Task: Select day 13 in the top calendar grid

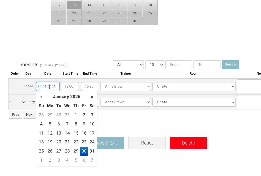Action: pos(74,5)
